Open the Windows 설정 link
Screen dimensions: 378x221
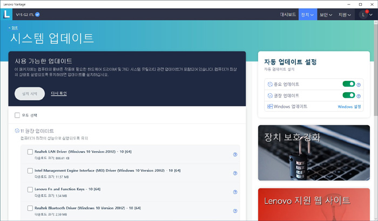tap(349, 107)
